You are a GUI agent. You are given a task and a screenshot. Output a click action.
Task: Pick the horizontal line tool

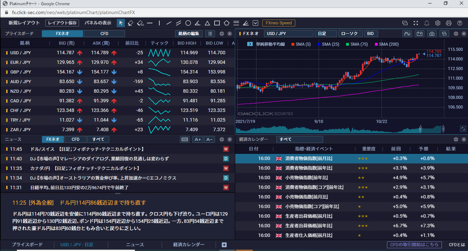pyautogui.click(x=150, y=23)
